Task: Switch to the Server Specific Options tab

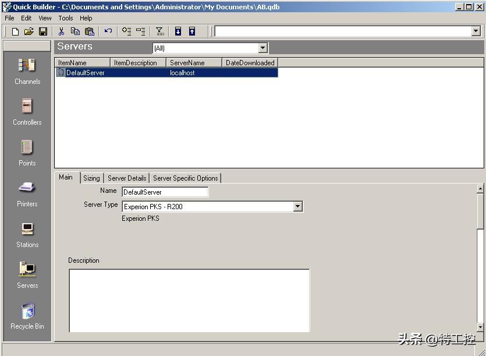Action: click(185, 178)
